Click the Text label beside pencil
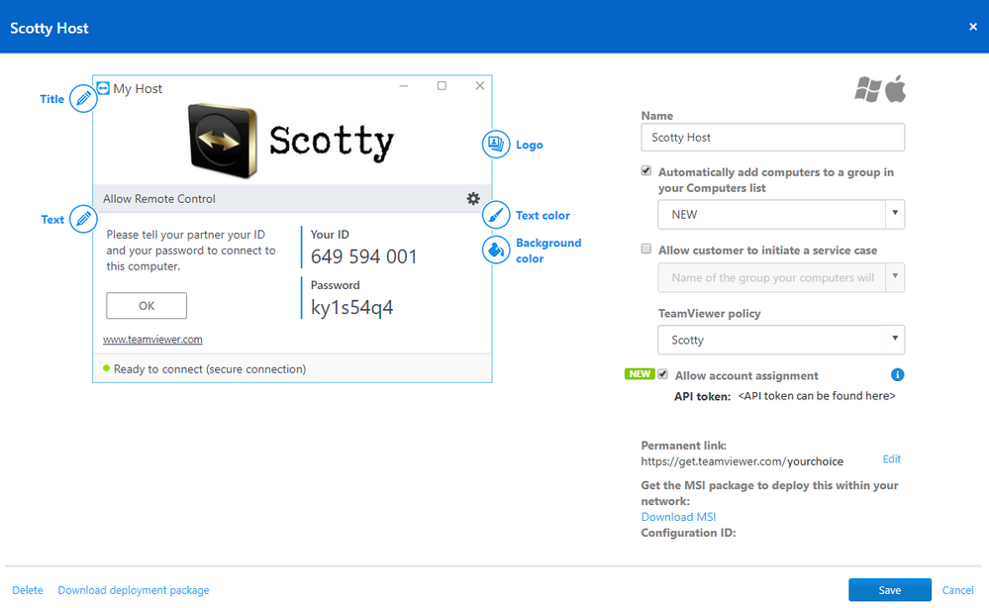Viewport: 989px width, 608px height. point(52,220)
